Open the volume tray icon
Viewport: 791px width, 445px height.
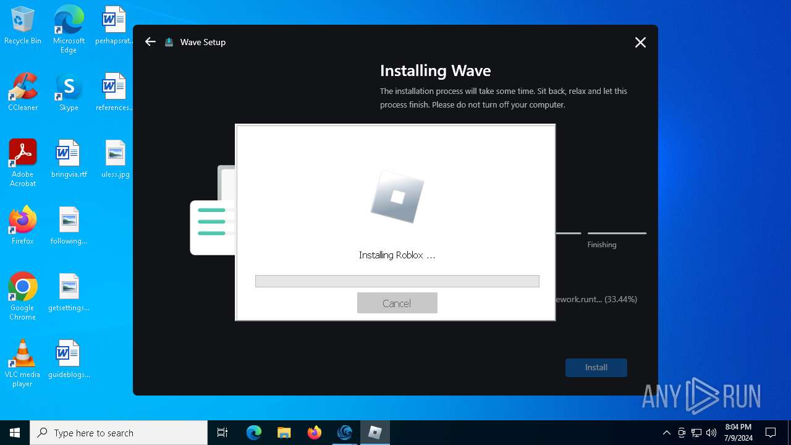coord(711,433)
